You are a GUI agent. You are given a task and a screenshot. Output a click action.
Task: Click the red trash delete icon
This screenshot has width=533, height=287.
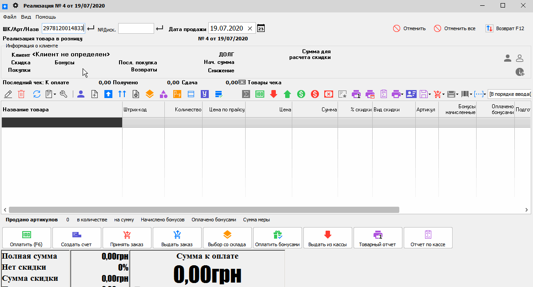[21, 94]
